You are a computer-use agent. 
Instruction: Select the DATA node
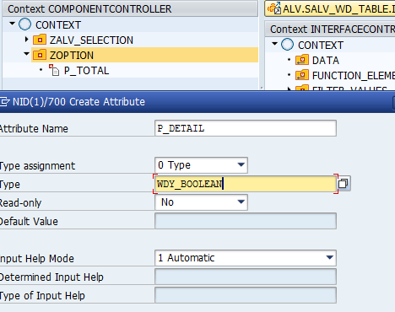click(326, 61)
